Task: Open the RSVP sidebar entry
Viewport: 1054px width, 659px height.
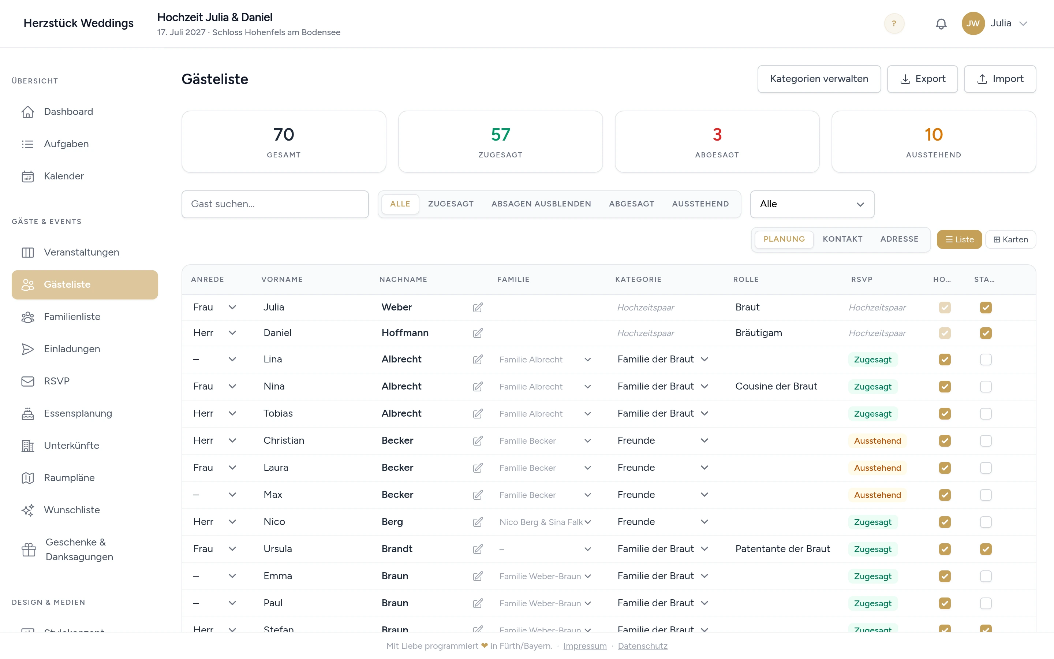Action: [85, 381]
